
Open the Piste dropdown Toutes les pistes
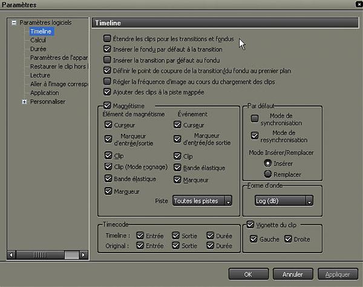pos(202,200)
